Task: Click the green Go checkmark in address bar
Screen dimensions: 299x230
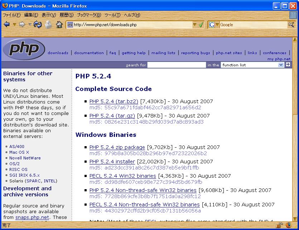Action: click(201, 25)
